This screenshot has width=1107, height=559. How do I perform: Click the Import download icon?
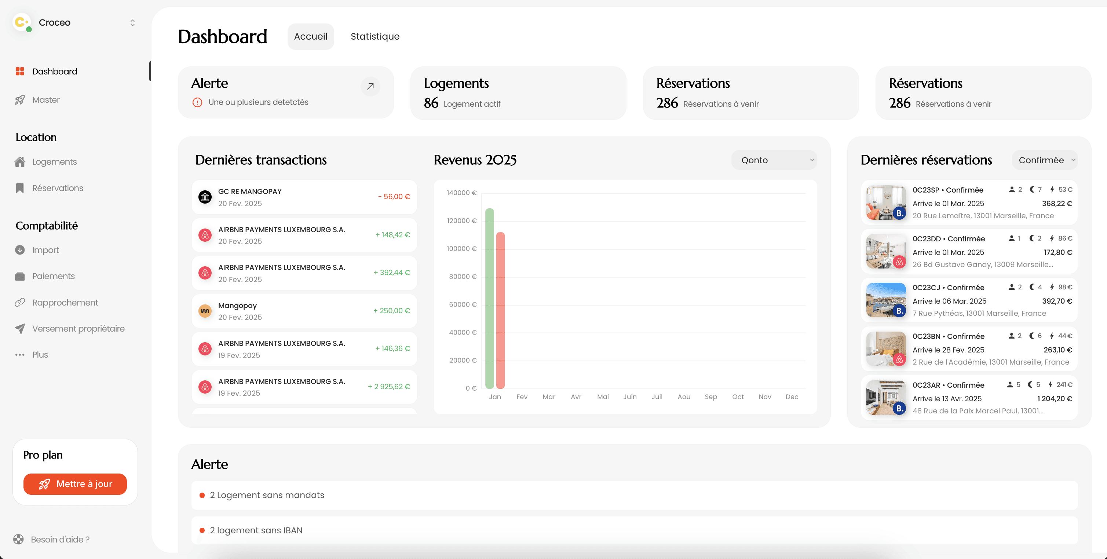coord(20,250)
